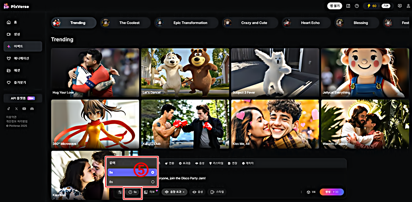Select the 8s length radio option
Screen dimensions: 412x202
click(x=132, y=182)
